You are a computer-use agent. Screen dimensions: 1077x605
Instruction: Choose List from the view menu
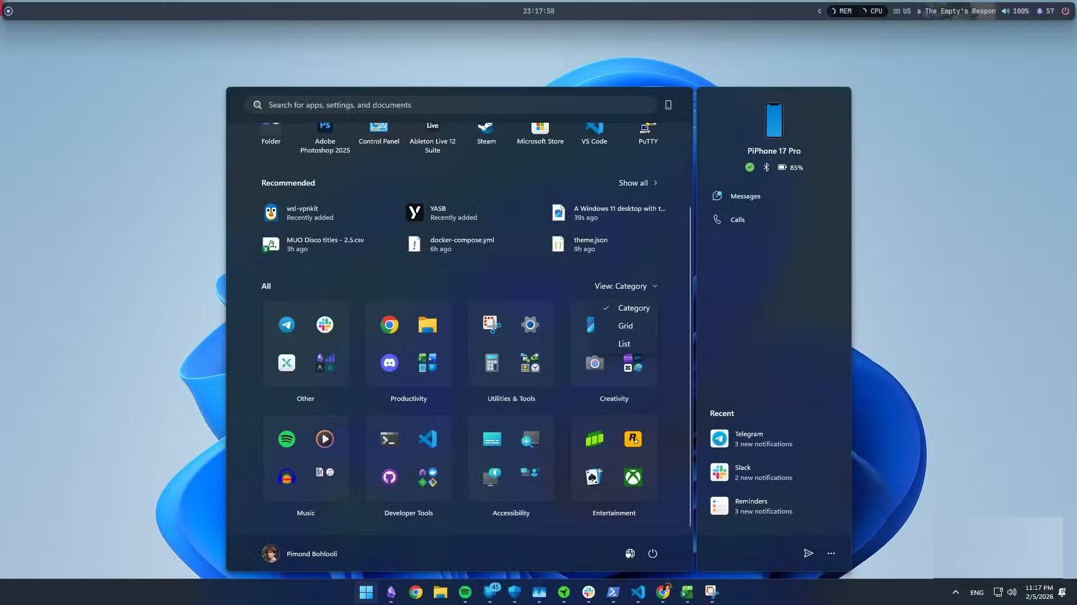pyautogui.click(x=624, y=344)
